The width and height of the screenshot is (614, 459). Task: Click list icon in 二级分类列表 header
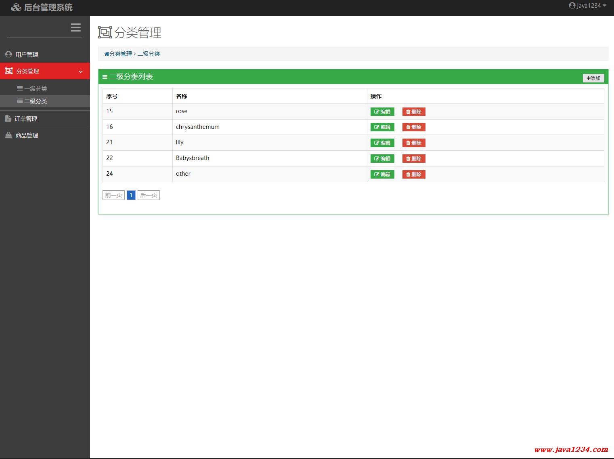[x=105, y=77]
